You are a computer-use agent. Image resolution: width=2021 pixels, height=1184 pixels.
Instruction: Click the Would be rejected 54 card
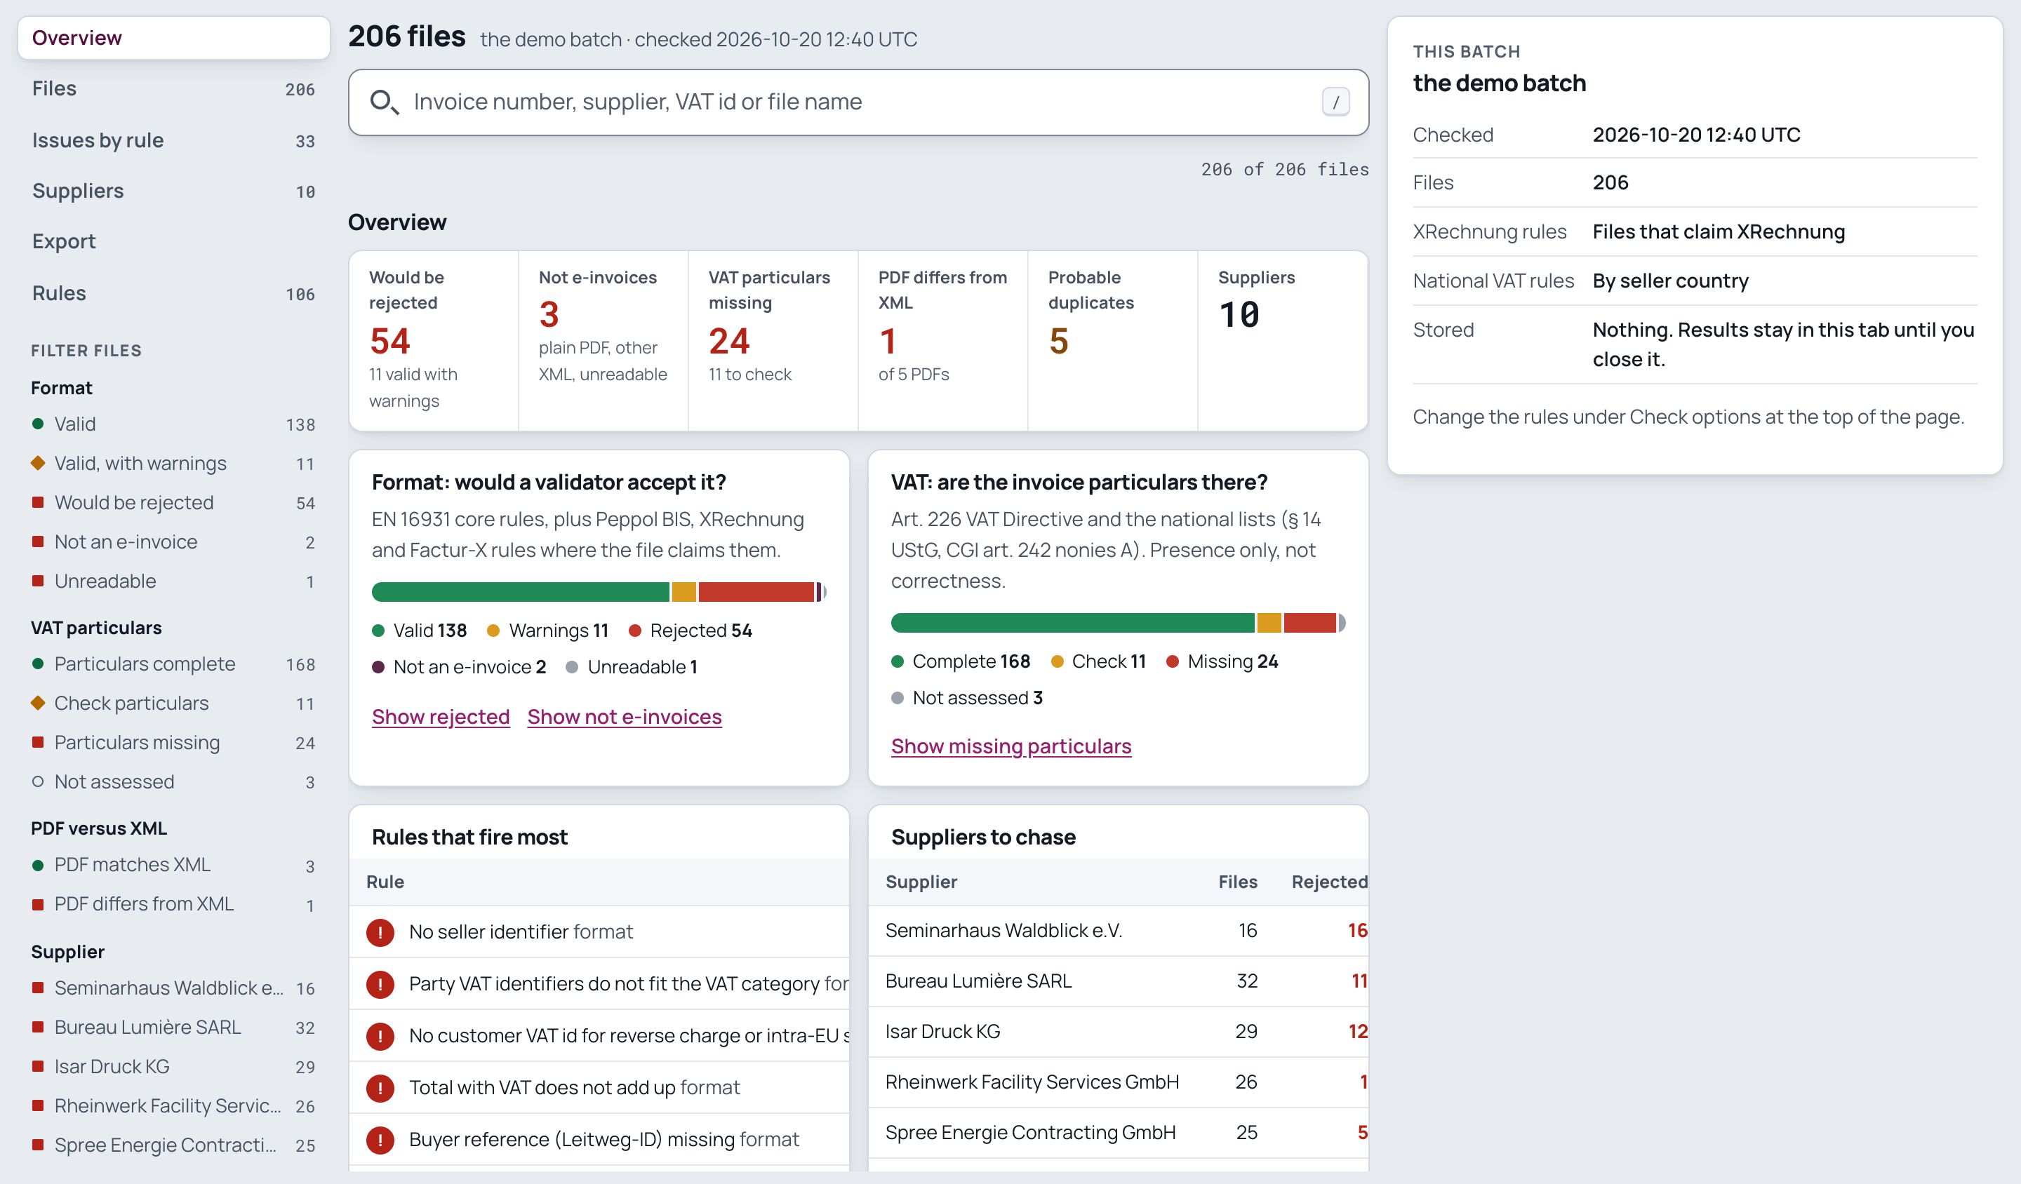pos(434,341)
